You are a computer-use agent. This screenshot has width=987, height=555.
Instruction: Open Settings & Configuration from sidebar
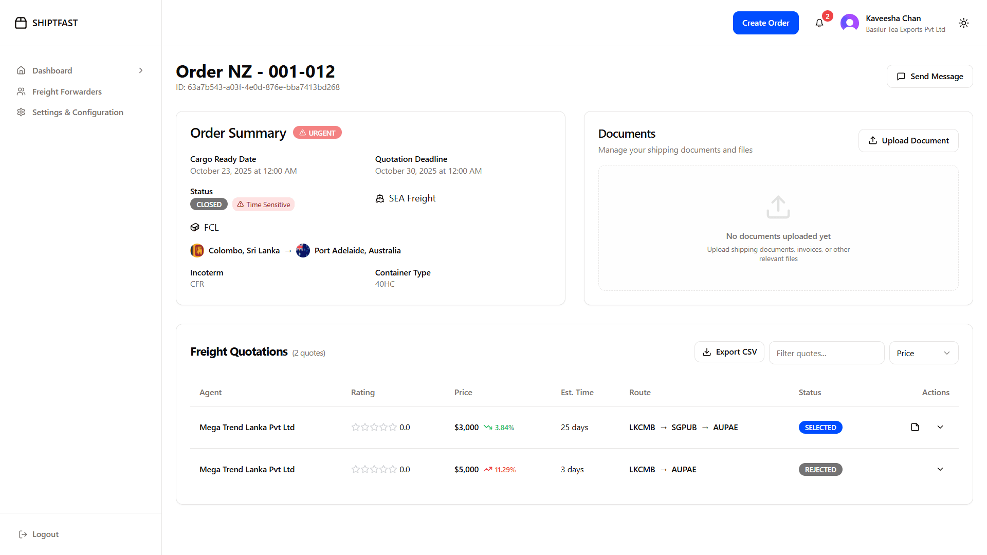click(x=78, y=112)
